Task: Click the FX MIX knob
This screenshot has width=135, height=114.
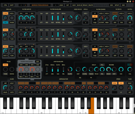Action: 121,69
